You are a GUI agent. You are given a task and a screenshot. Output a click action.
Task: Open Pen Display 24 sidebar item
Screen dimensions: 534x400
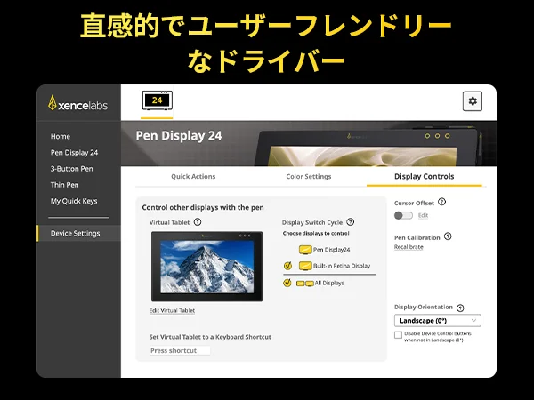tap(74, 153)
